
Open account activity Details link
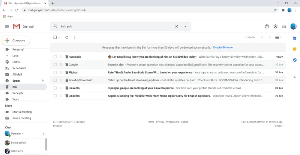[x=279, y=126]
